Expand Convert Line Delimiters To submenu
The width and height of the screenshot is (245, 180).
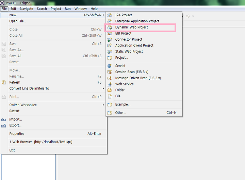103,88
